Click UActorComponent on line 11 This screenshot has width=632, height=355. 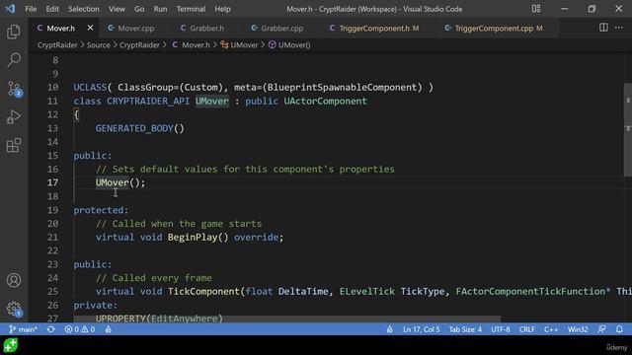click(325, 101)
